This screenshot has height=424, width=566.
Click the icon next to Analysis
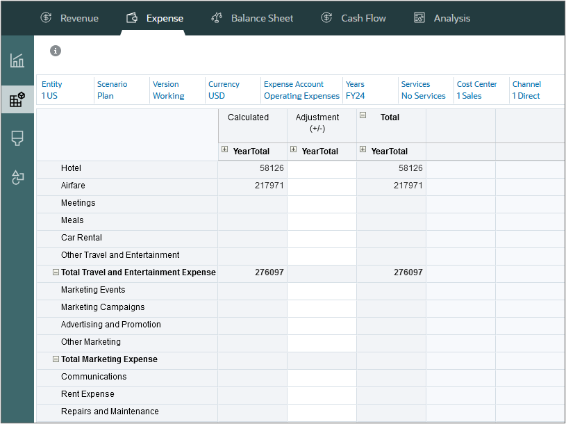[x=419, y=18]
